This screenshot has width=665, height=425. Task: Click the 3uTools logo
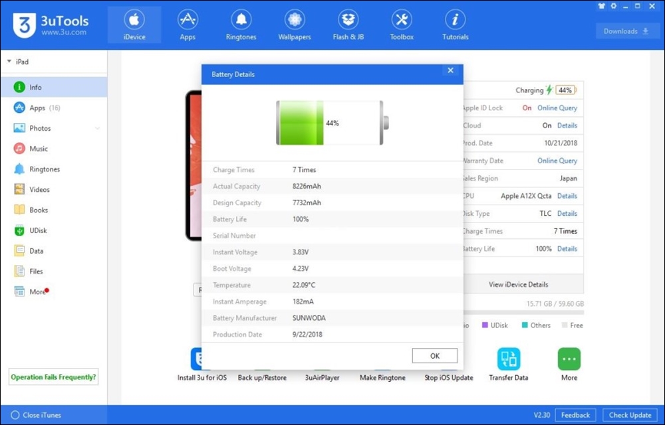coord(51,25)
